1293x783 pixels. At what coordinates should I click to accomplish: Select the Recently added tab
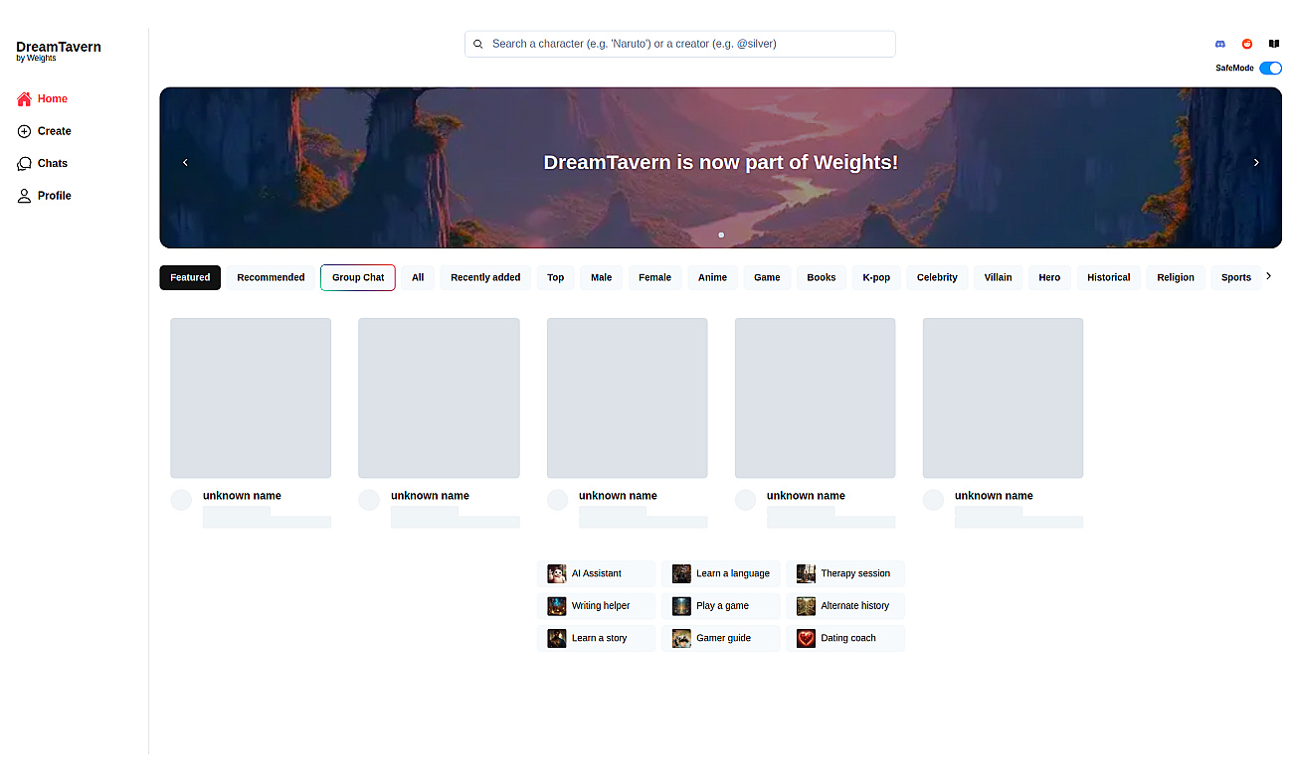point(485,278)
